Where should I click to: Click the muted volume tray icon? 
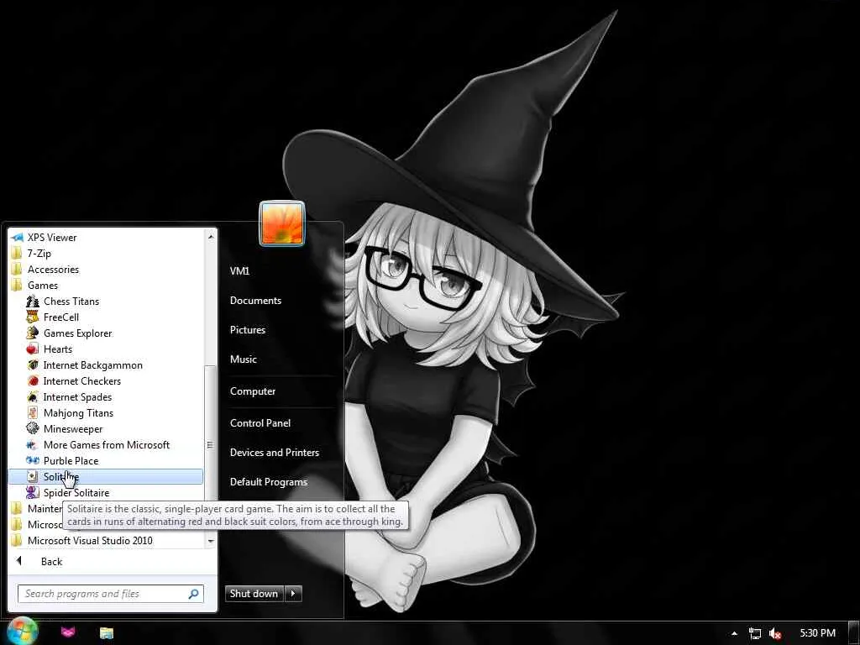click(775, 633)
